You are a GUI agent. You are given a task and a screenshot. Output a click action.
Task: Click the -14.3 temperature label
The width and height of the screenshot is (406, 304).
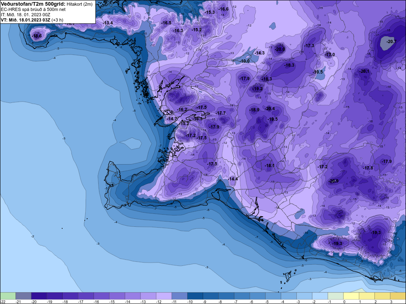(259, 53)
